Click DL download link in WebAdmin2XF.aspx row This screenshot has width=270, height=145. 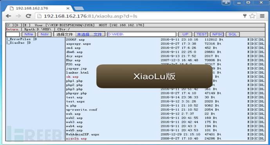click(x=262, y=134)
